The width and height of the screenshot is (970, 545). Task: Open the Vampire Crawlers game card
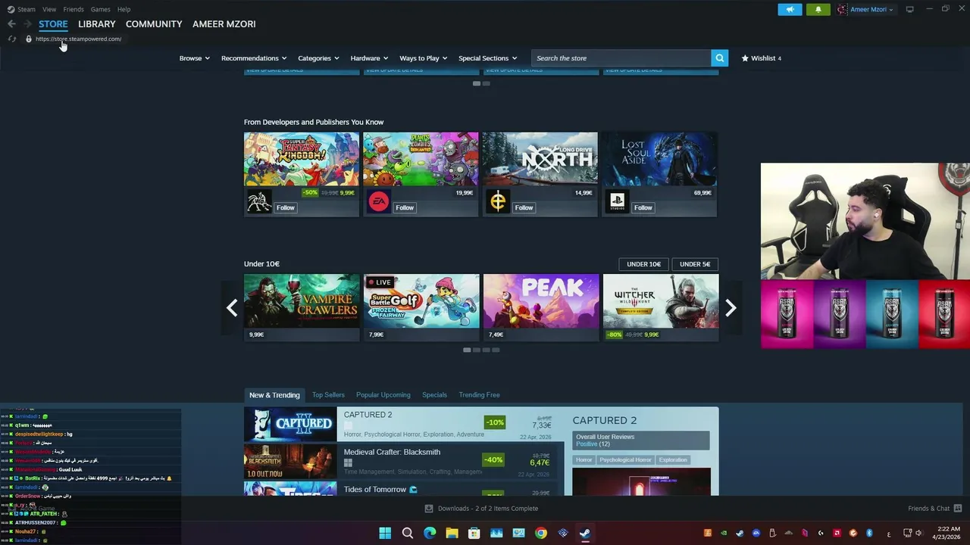[x=302, y=307]
